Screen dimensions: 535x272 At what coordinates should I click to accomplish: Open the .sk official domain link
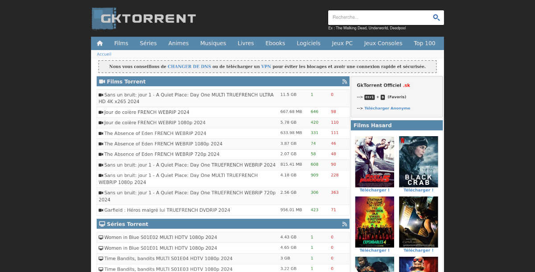407,85
